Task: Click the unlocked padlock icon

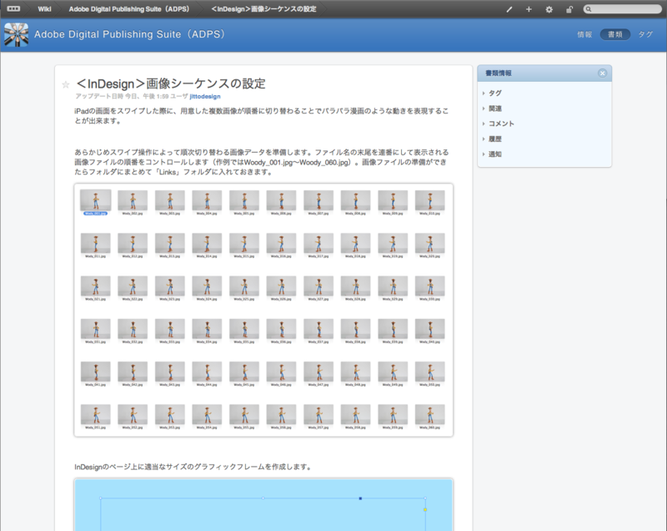Action: 569,9
